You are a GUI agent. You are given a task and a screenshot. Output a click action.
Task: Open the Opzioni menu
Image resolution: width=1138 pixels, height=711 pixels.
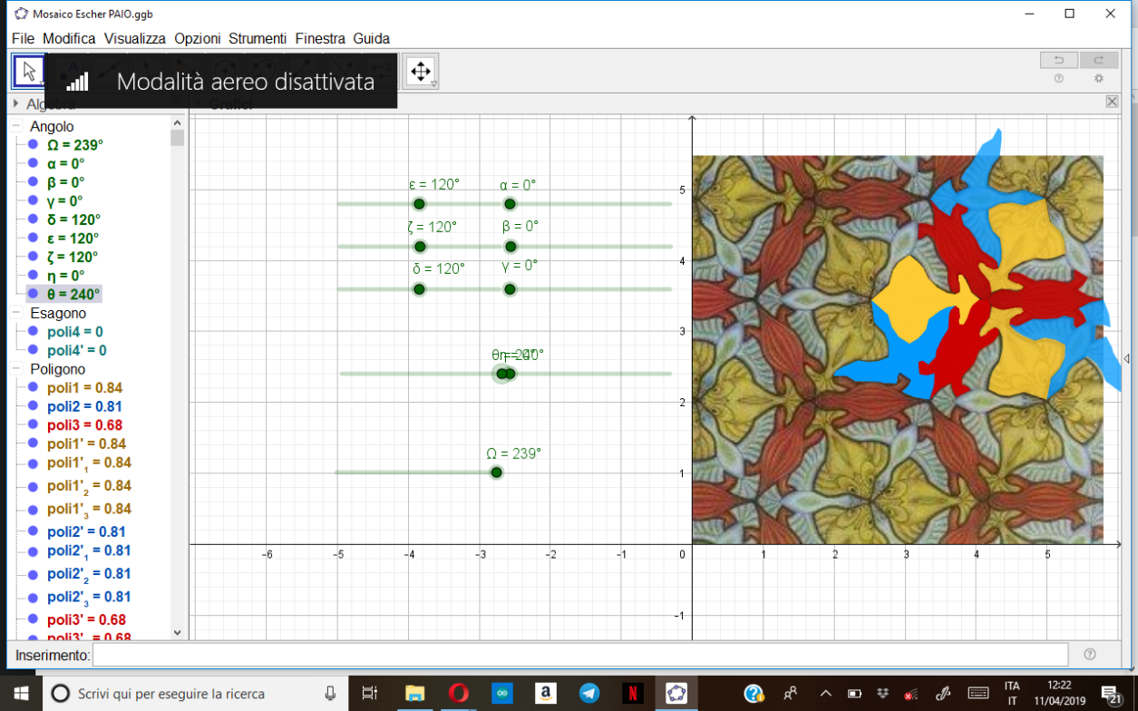(198, 38)
